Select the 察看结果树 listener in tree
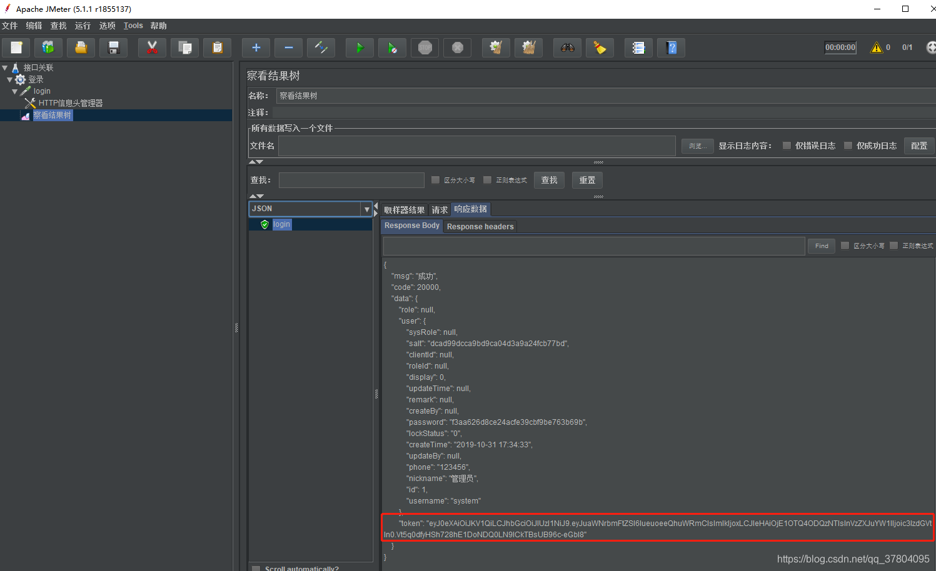The width and height of the screenshot is (936, 571). pos(53,115)
